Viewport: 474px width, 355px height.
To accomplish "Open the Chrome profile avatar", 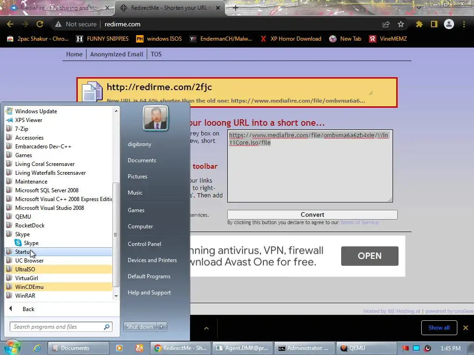I will click(449, 24).
